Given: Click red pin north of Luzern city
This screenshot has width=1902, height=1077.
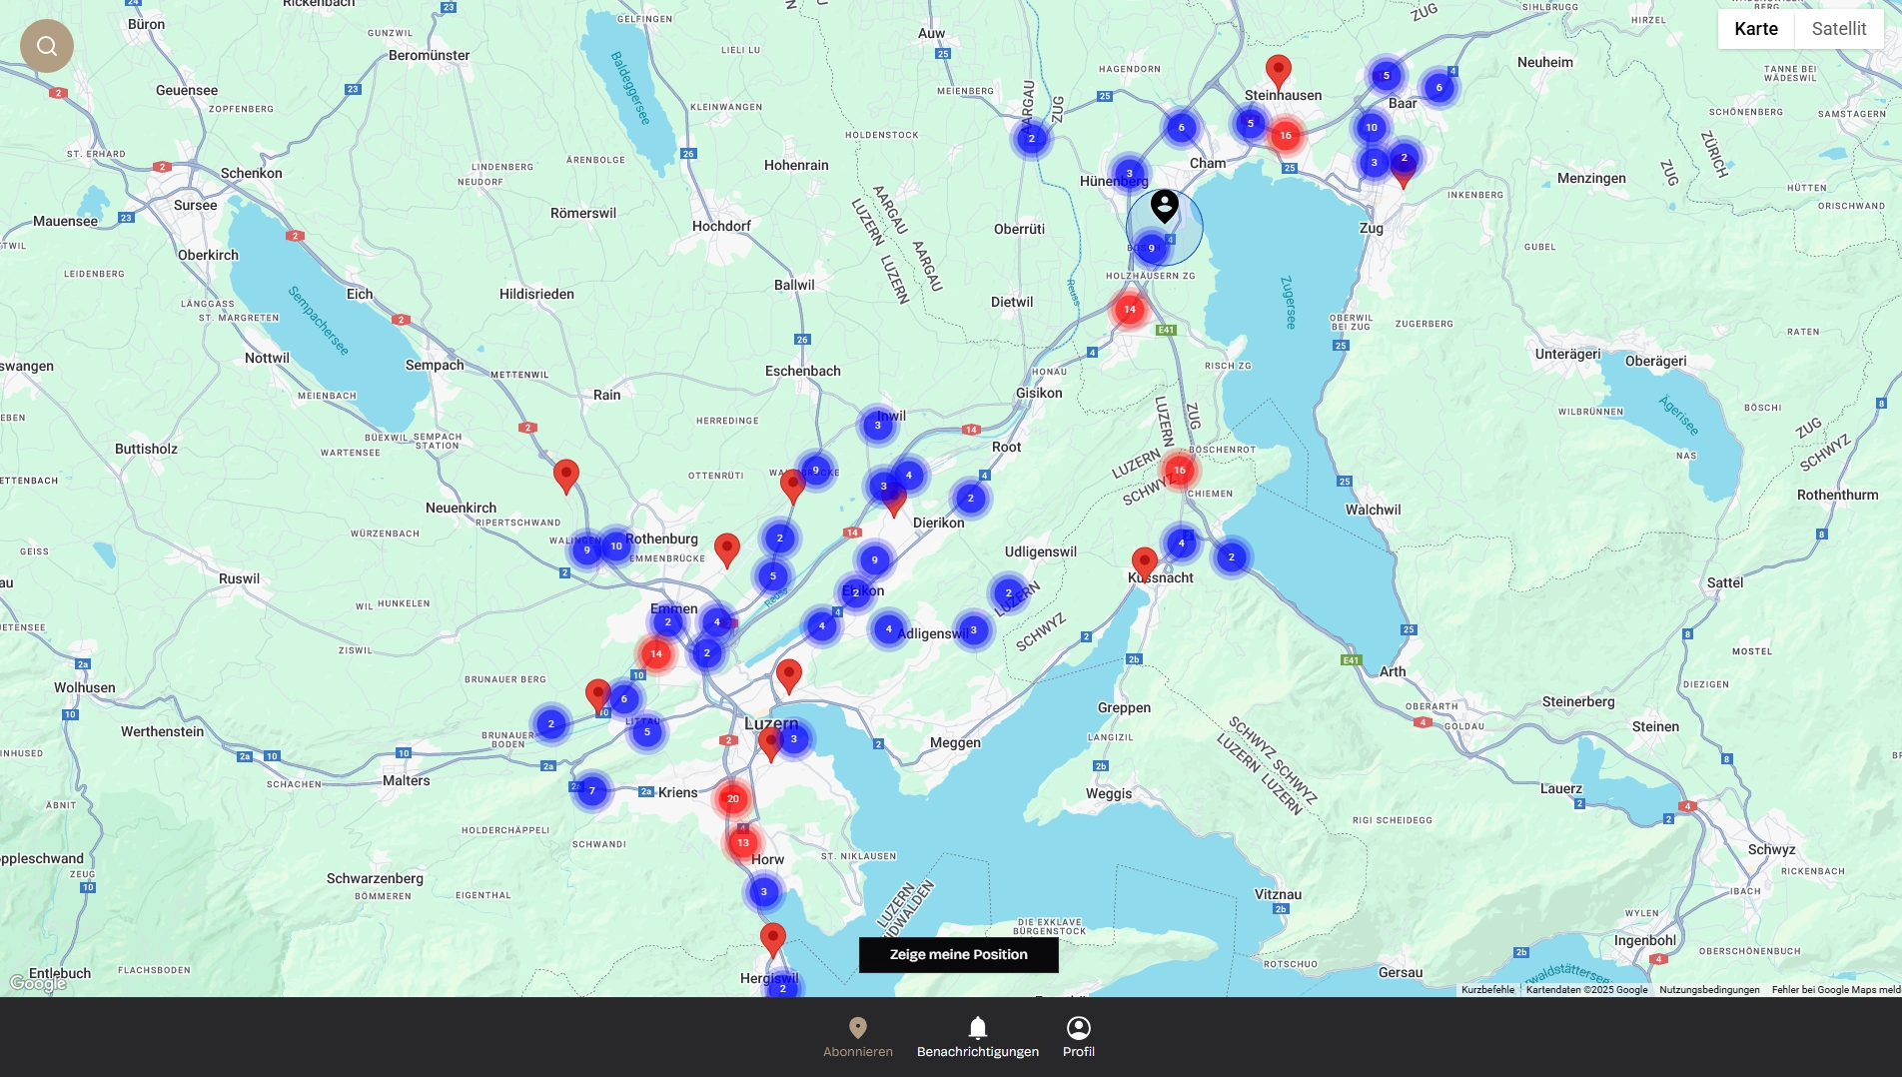Looking at the screenshot, I should pos(789,677).
